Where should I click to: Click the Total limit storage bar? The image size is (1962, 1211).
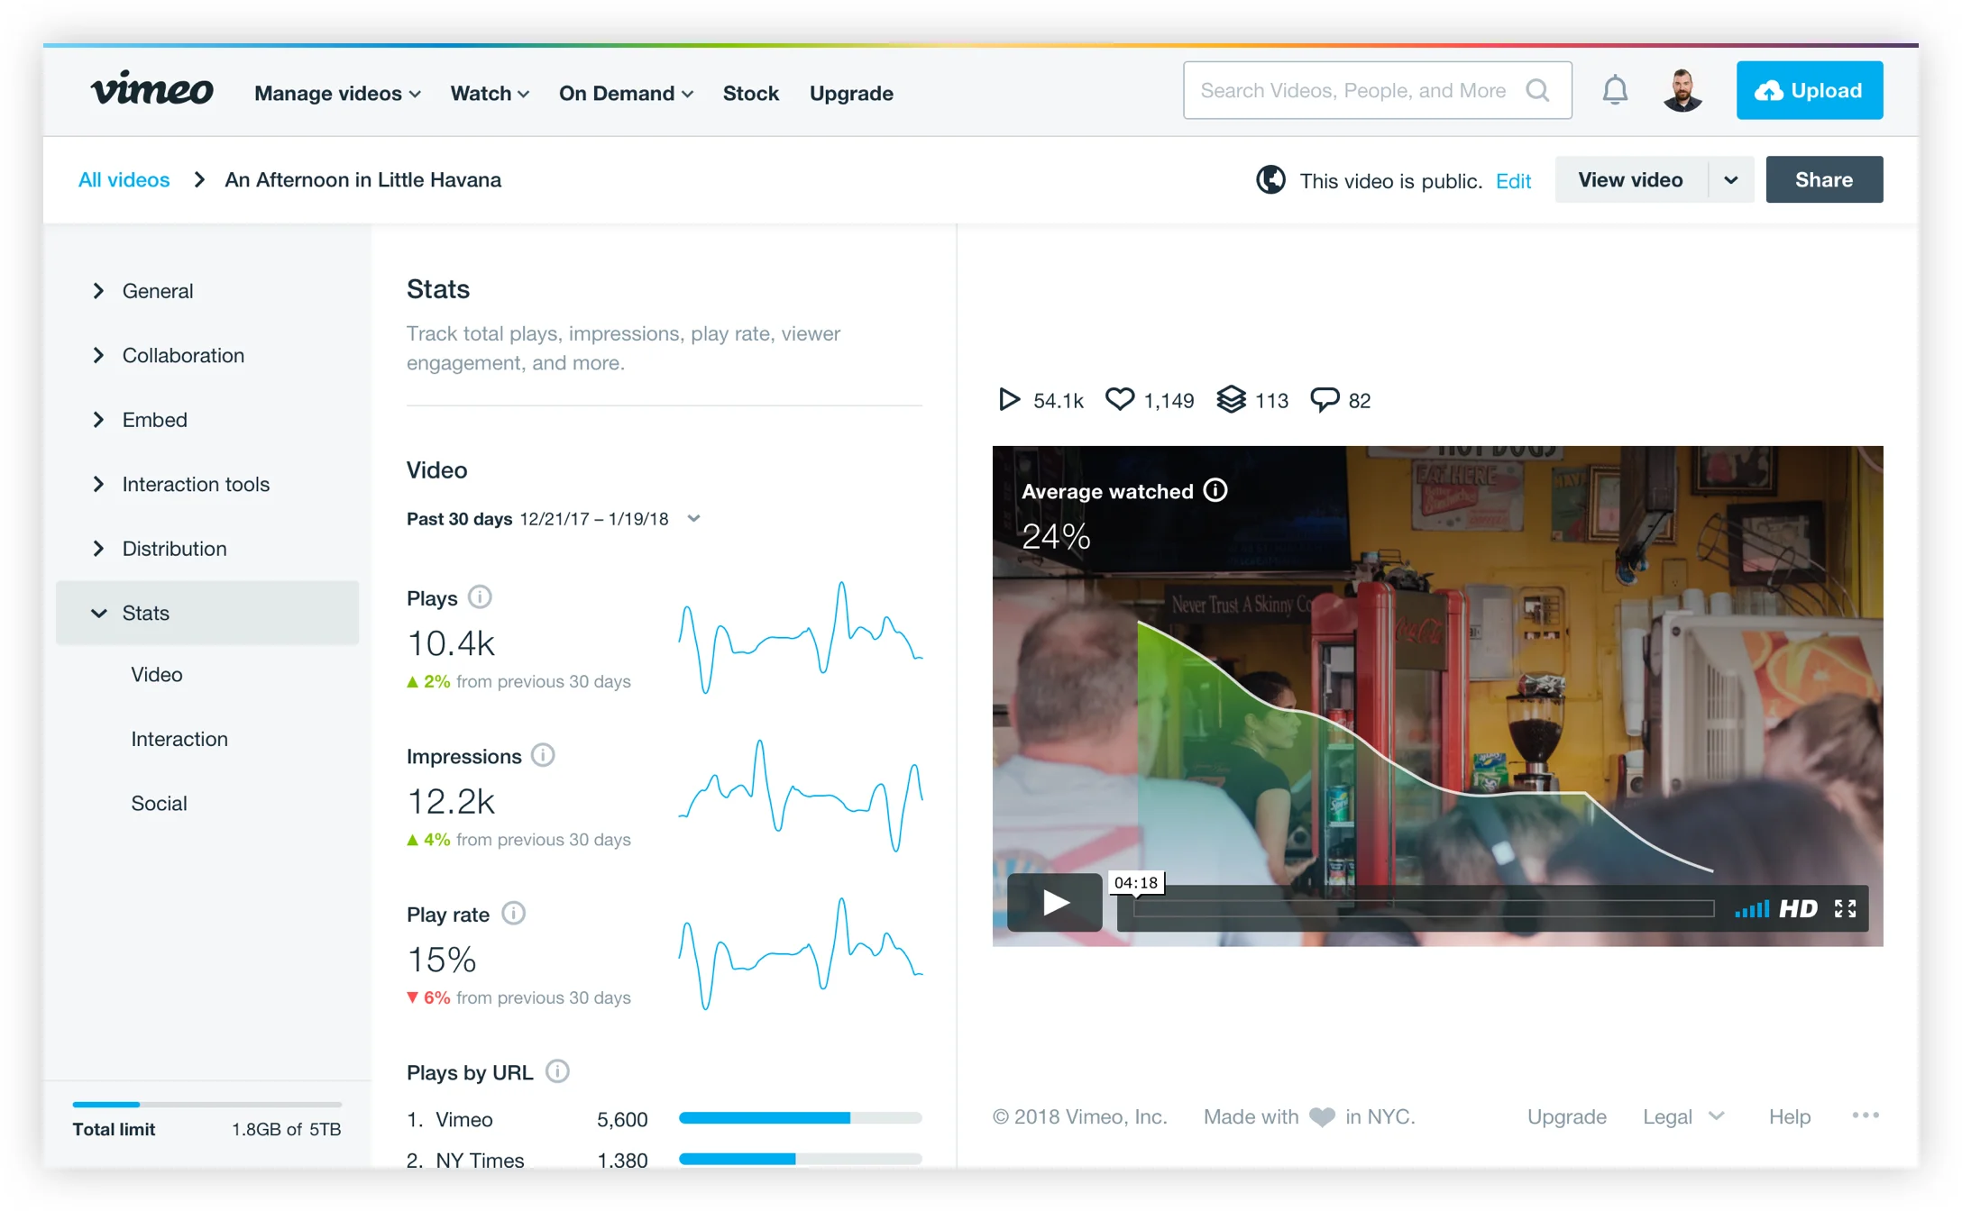(207, 1104)
